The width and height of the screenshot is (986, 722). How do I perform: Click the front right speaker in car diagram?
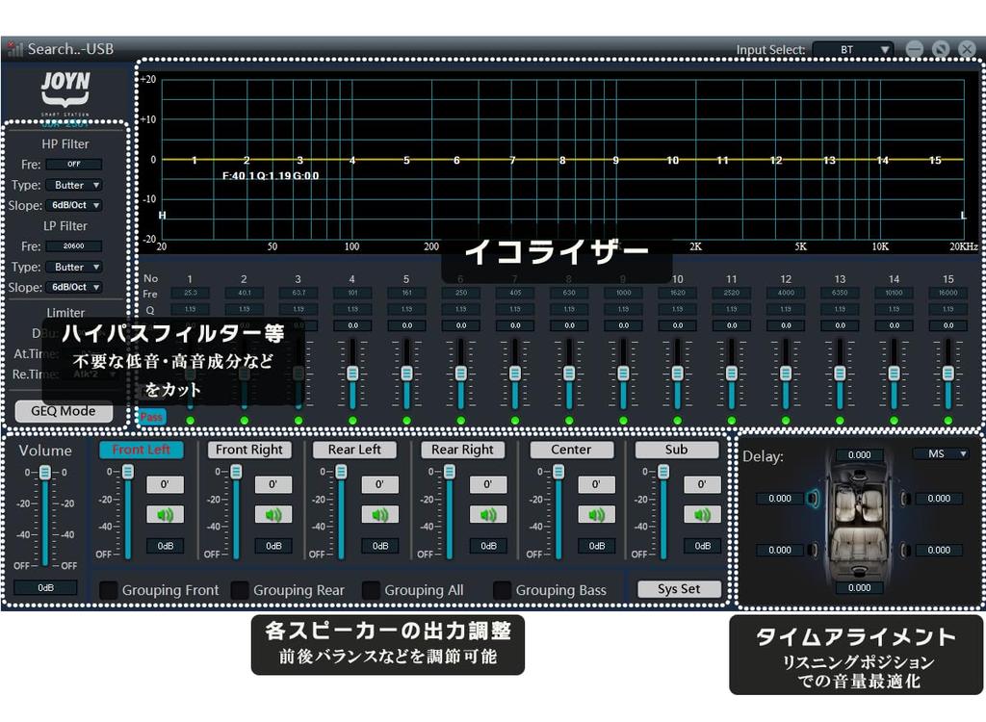click(905, 499)
